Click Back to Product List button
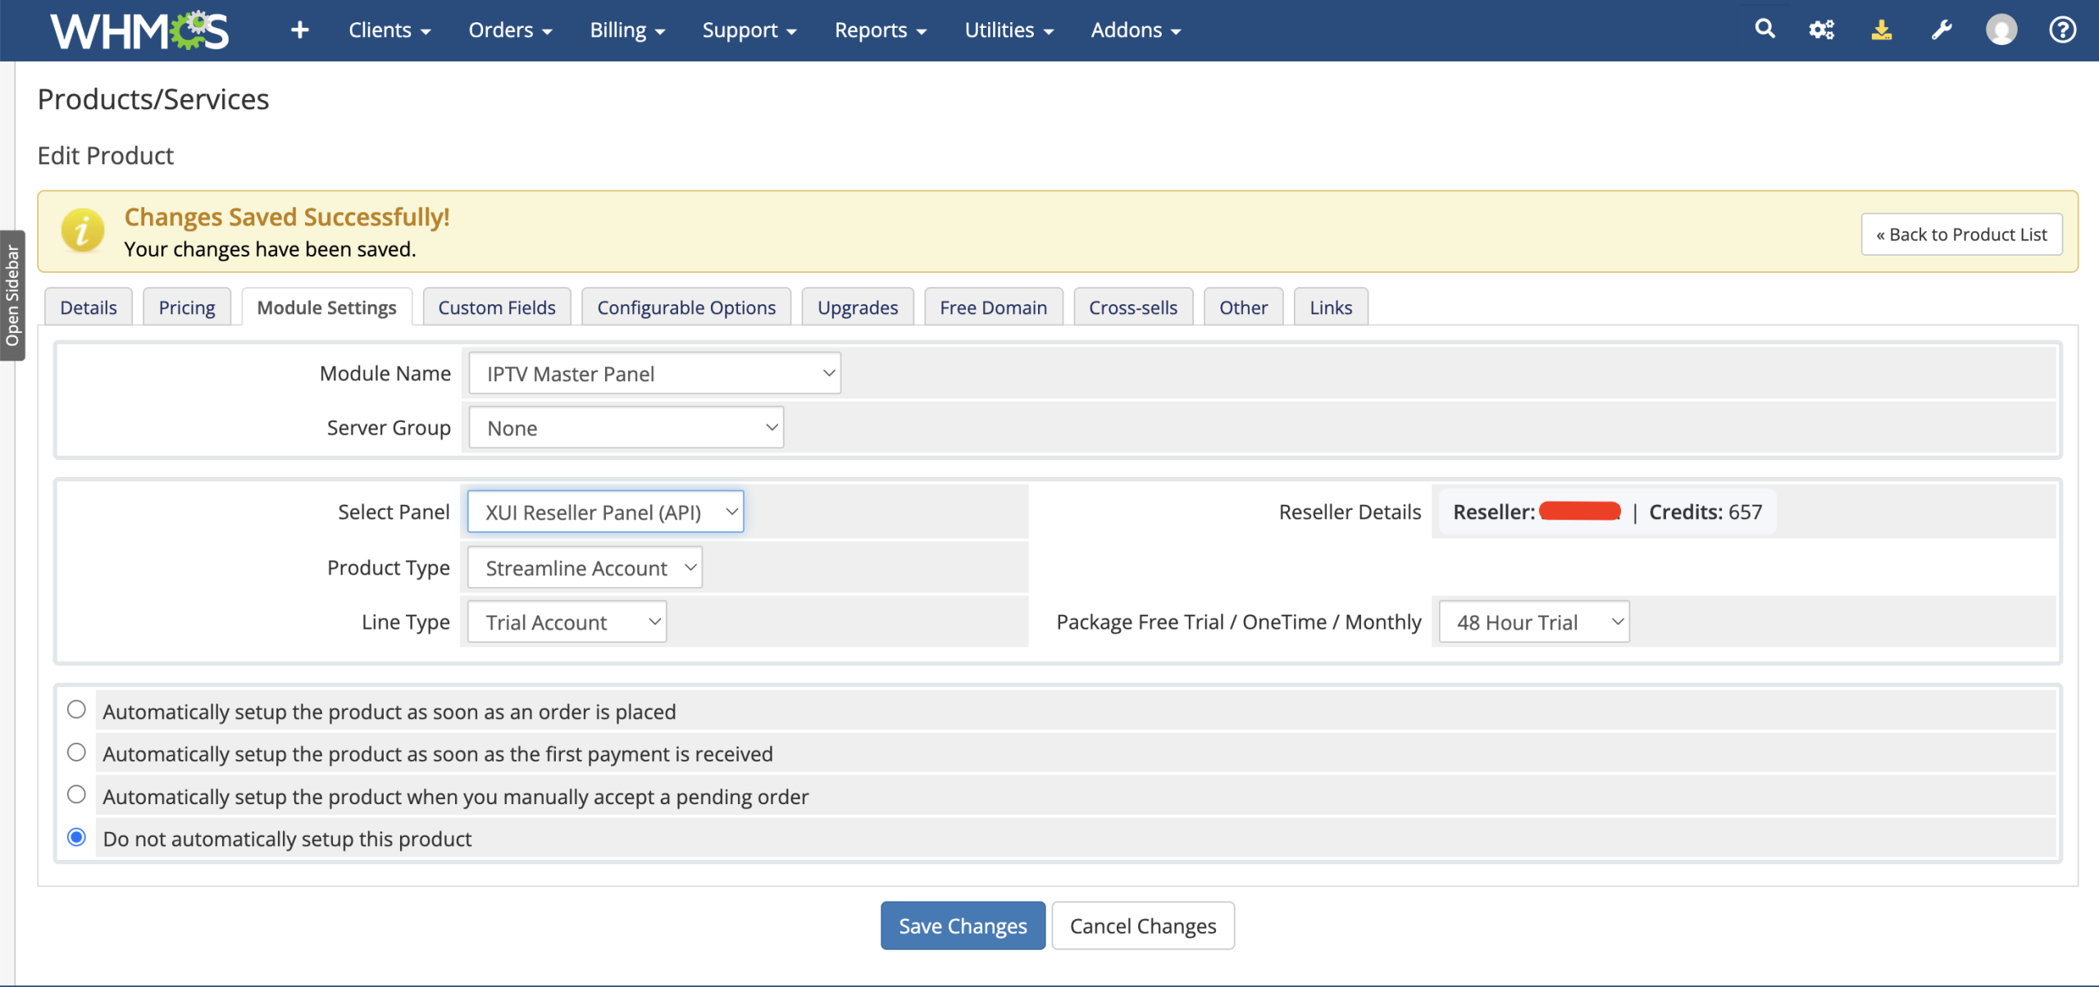2099x987 pixels. pos(1961,234)
